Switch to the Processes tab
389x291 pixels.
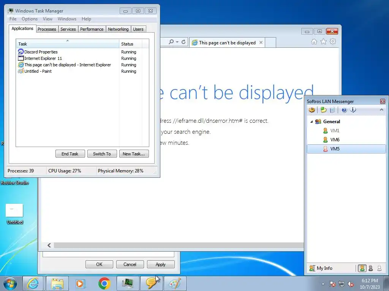pyautogui.click(x=47, y=29)
